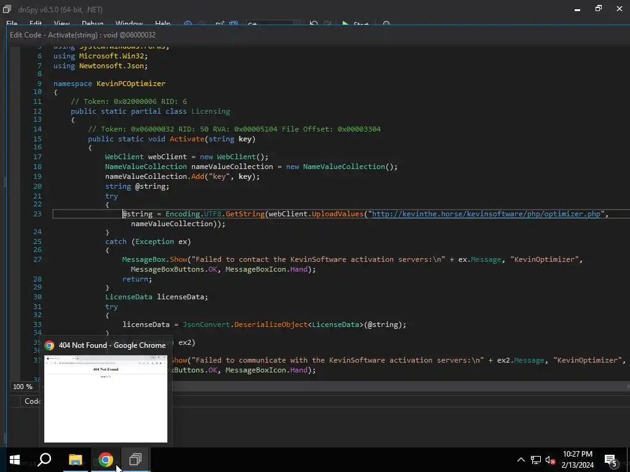The image size is (630, 472).
Task: Click catch (Exception ex) on line 25
Action: (148, 242)
